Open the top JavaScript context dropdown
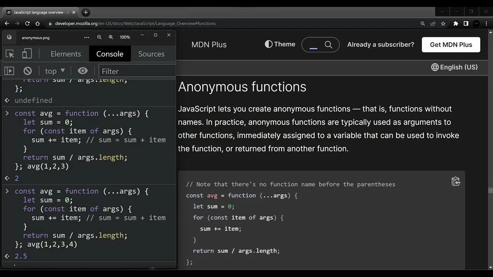493x277 pixels. pyautogui.click(x=55, y=71)
